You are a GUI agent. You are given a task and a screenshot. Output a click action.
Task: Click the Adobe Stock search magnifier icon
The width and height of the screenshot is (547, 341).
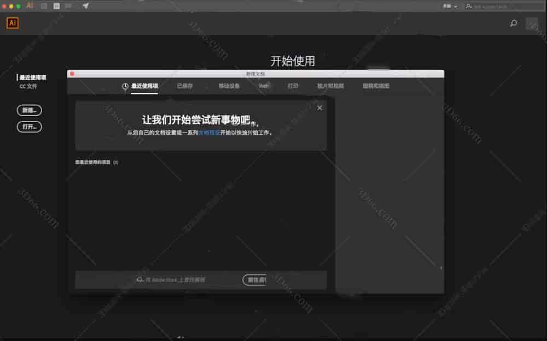point(138,280)
